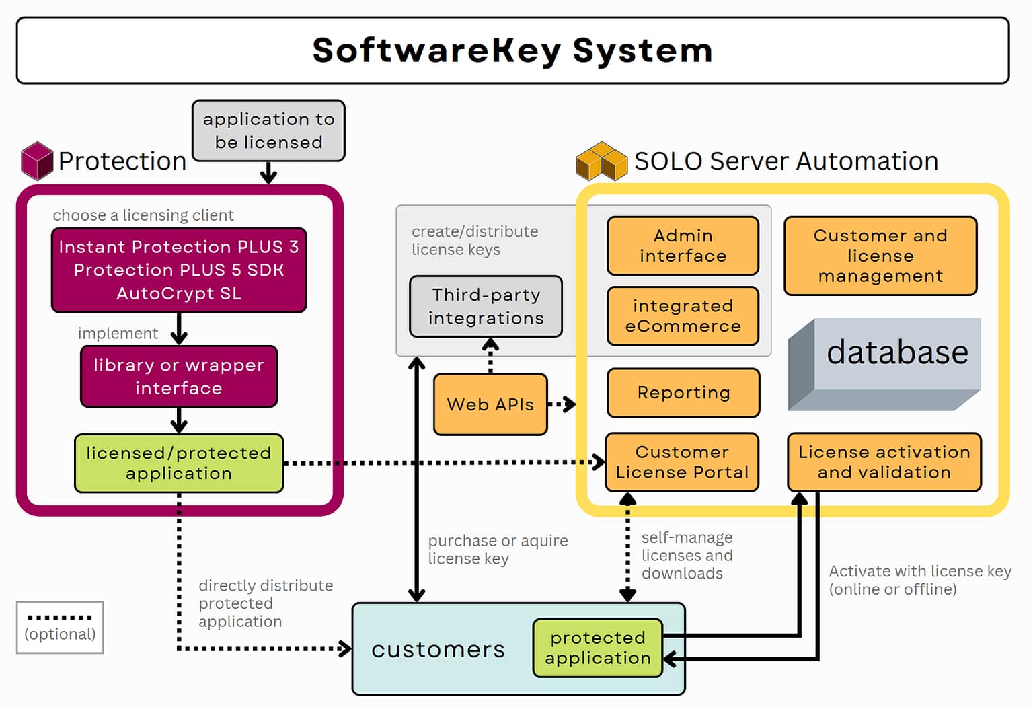Toggle the (optional) dotted-line legend
Image resolution: width=1033 pixels, height=707 pixels.
(x=61, y=628)
